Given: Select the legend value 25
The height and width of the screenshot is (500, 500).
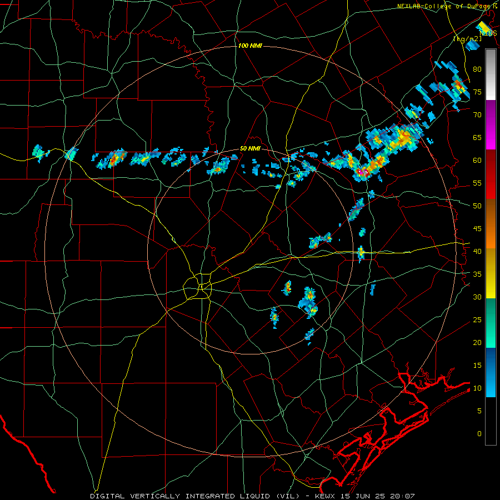Looking at the screenshot, I should click(x=477, y=320).
